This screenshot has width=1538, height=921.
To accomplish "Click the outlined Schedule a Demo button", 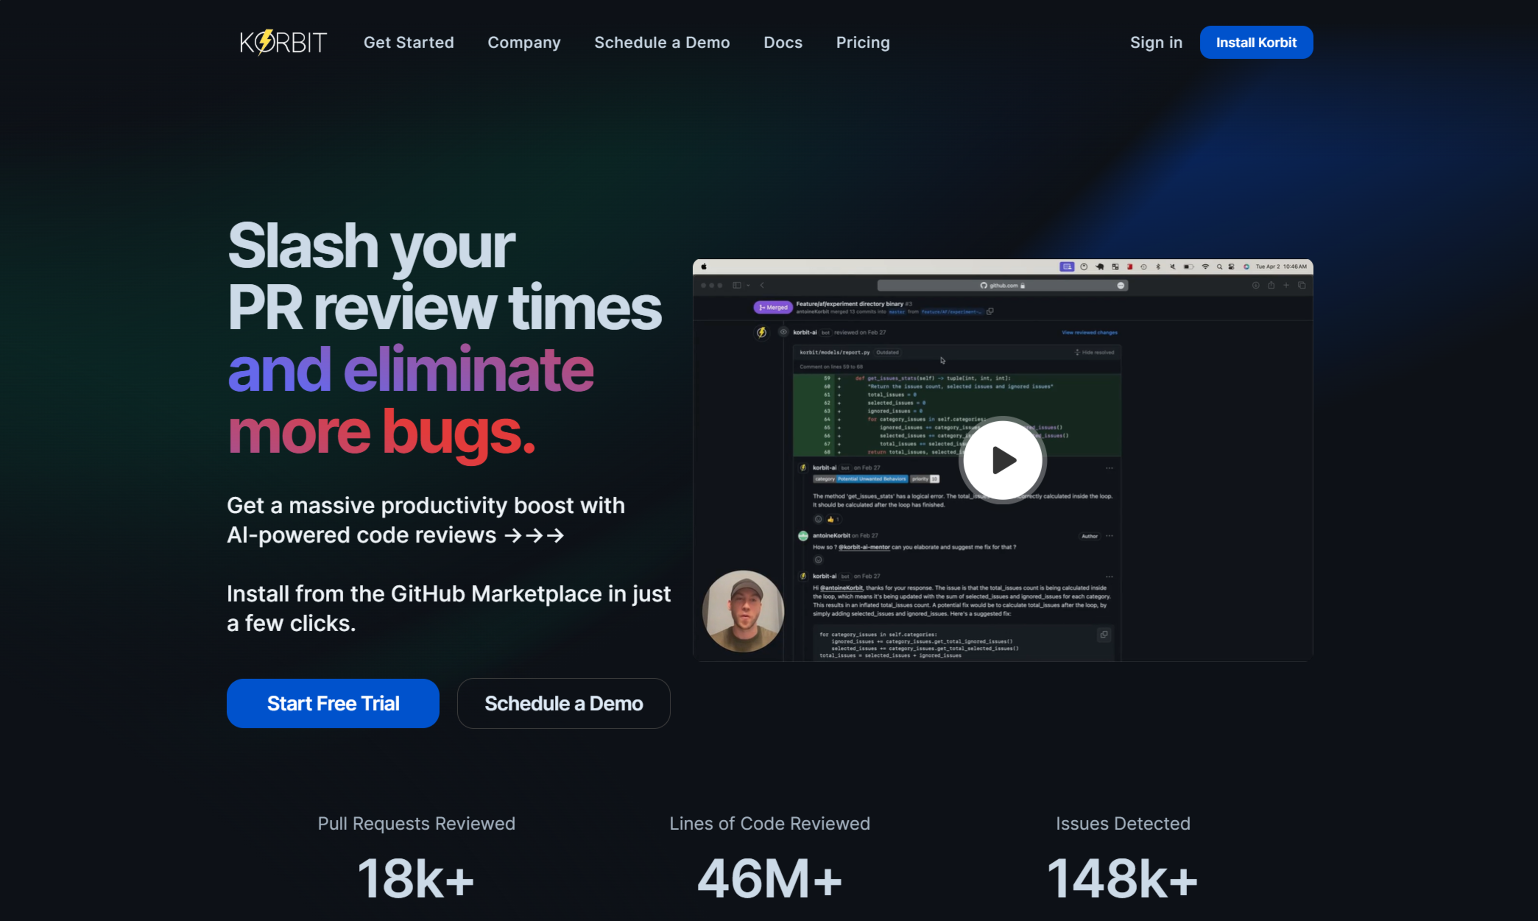I will coord(563,703).
